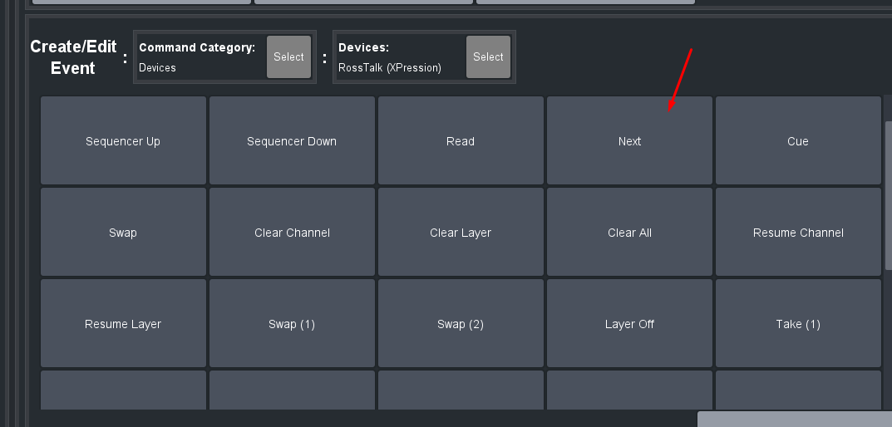Select the Sequencer Down command
892x427 pixels.
[x=292, y=141]
